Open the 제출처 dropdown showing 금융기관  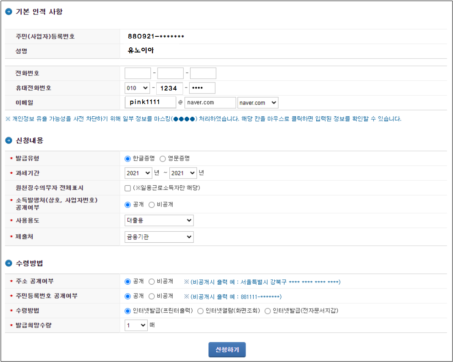pyautogui.click(x=159, y=237)
